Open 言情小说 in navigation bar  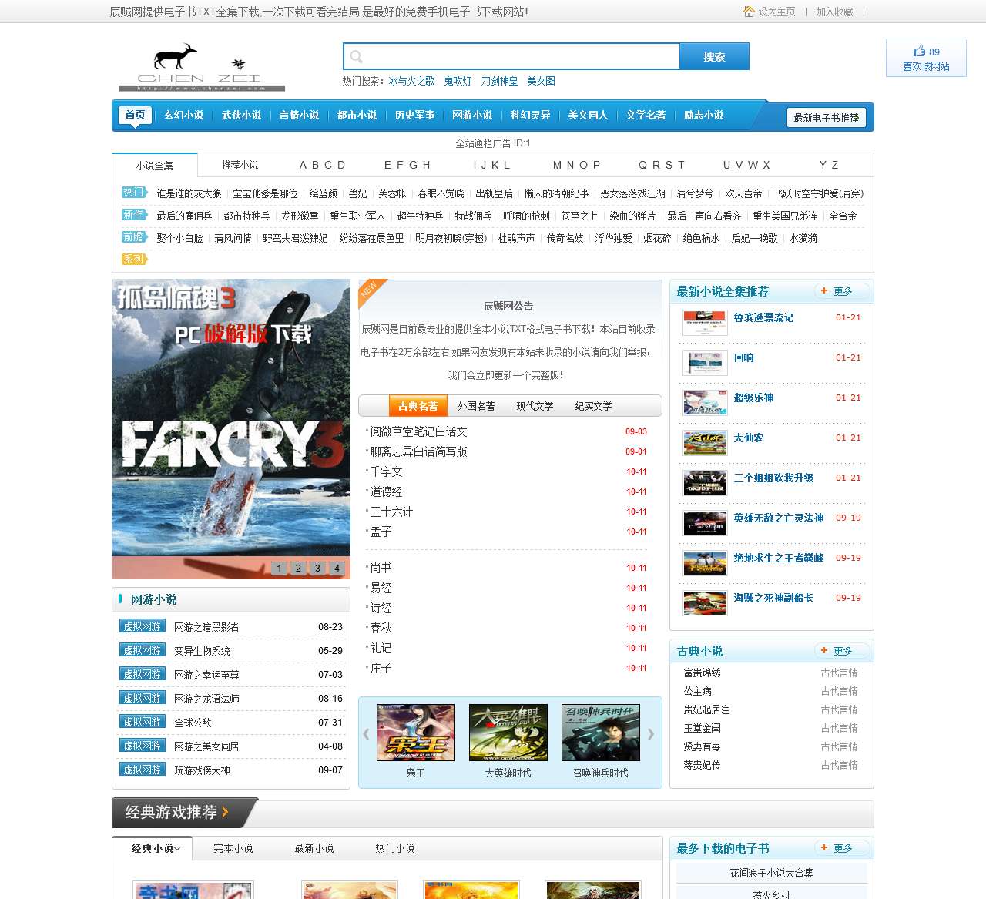(299, 115)
